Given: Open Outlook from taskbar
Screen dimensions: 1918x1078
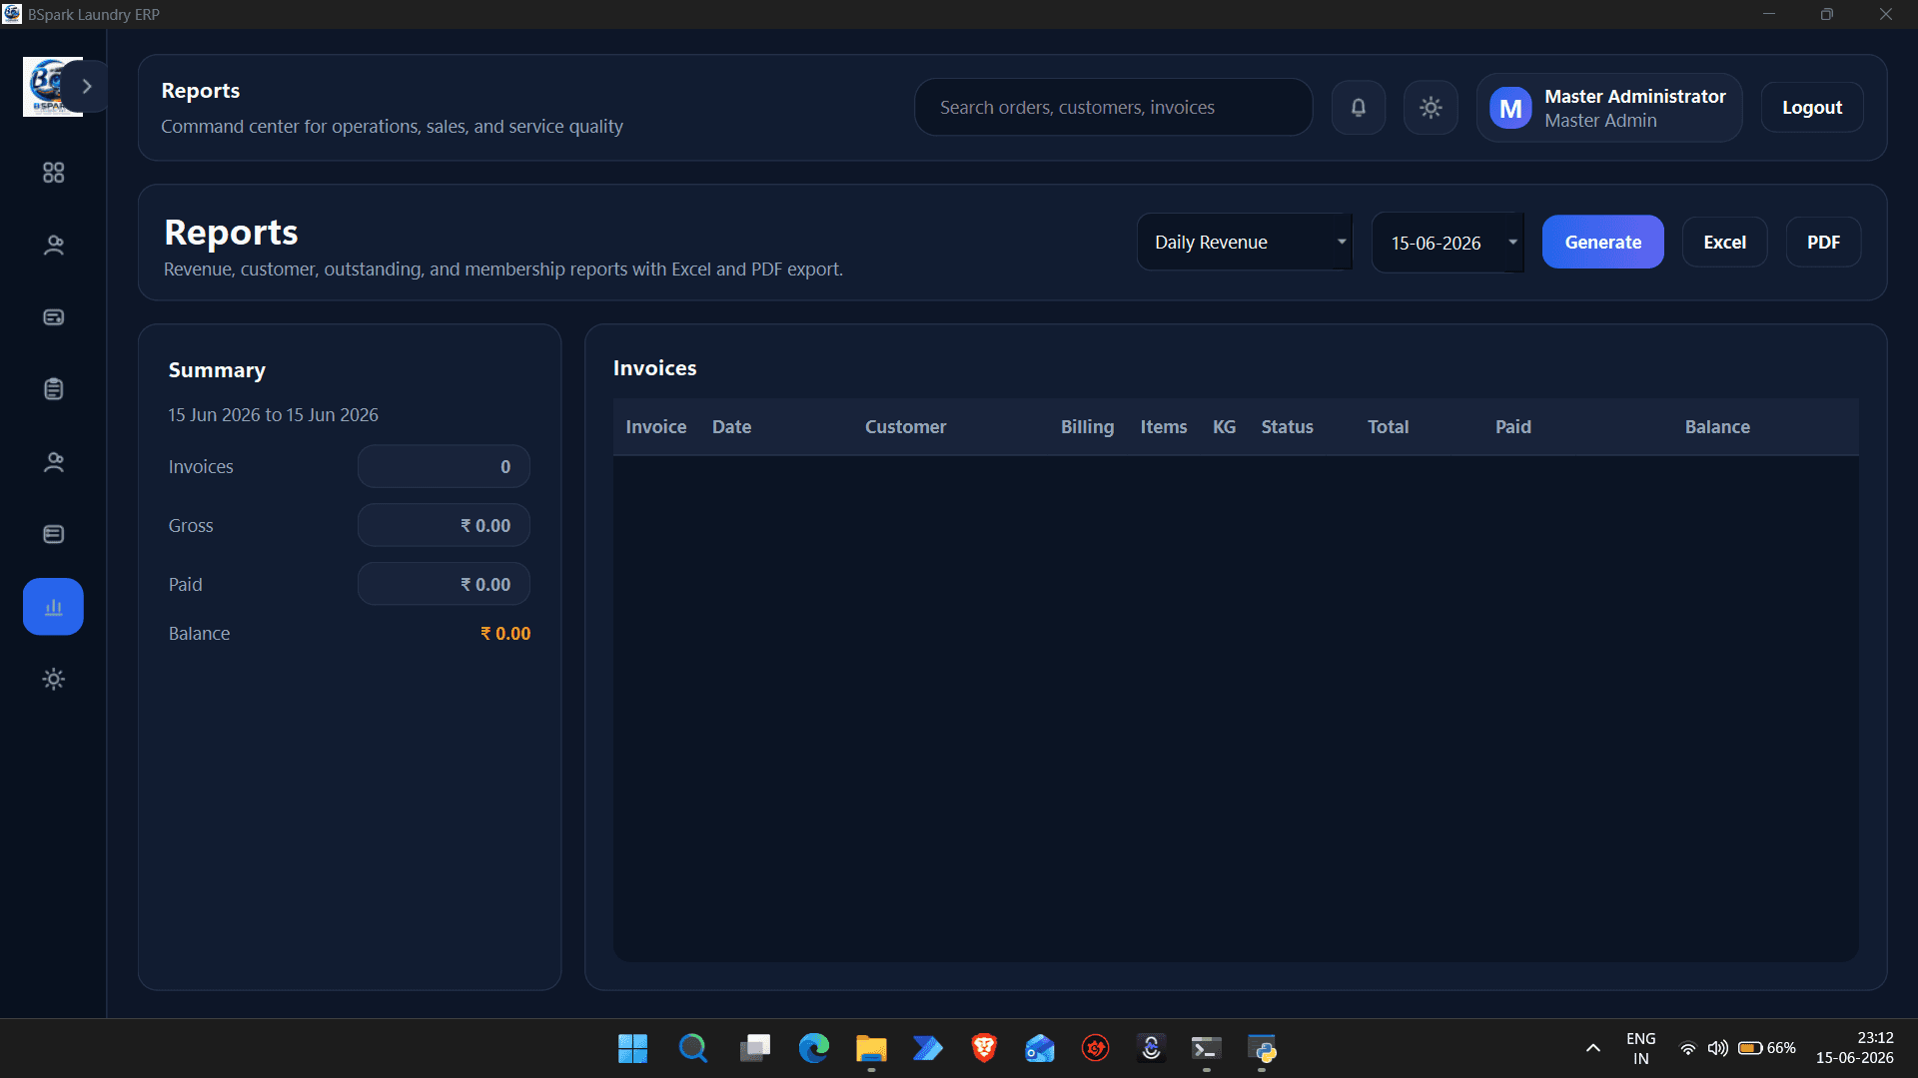Looking at the screenshot, I should [x=1040, y=1048].
